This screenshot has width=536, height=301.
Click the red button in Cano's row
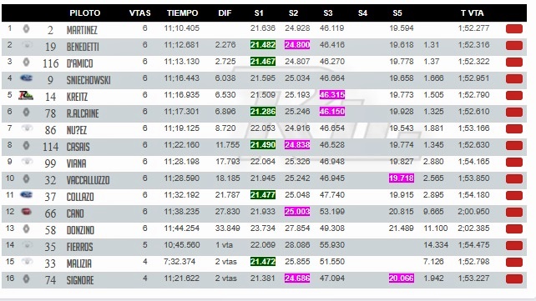[x=514, y=212]
